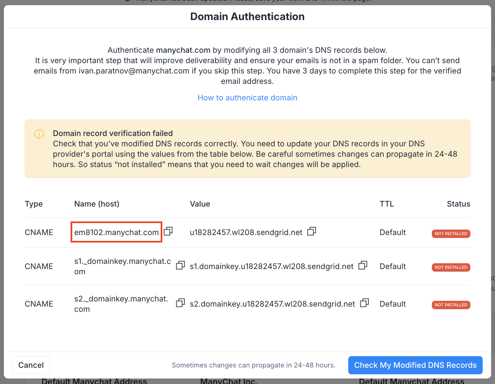Select the em8102.manychat.com host text
This screenshot has height=384, width=495.
pos(117,232)
